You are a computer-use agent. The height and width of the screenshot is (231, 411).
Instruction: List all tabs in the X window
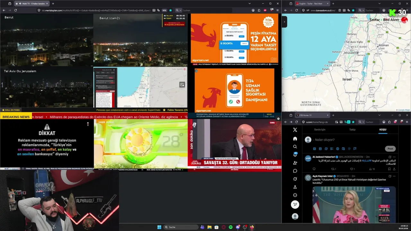(x=379, y=115)
